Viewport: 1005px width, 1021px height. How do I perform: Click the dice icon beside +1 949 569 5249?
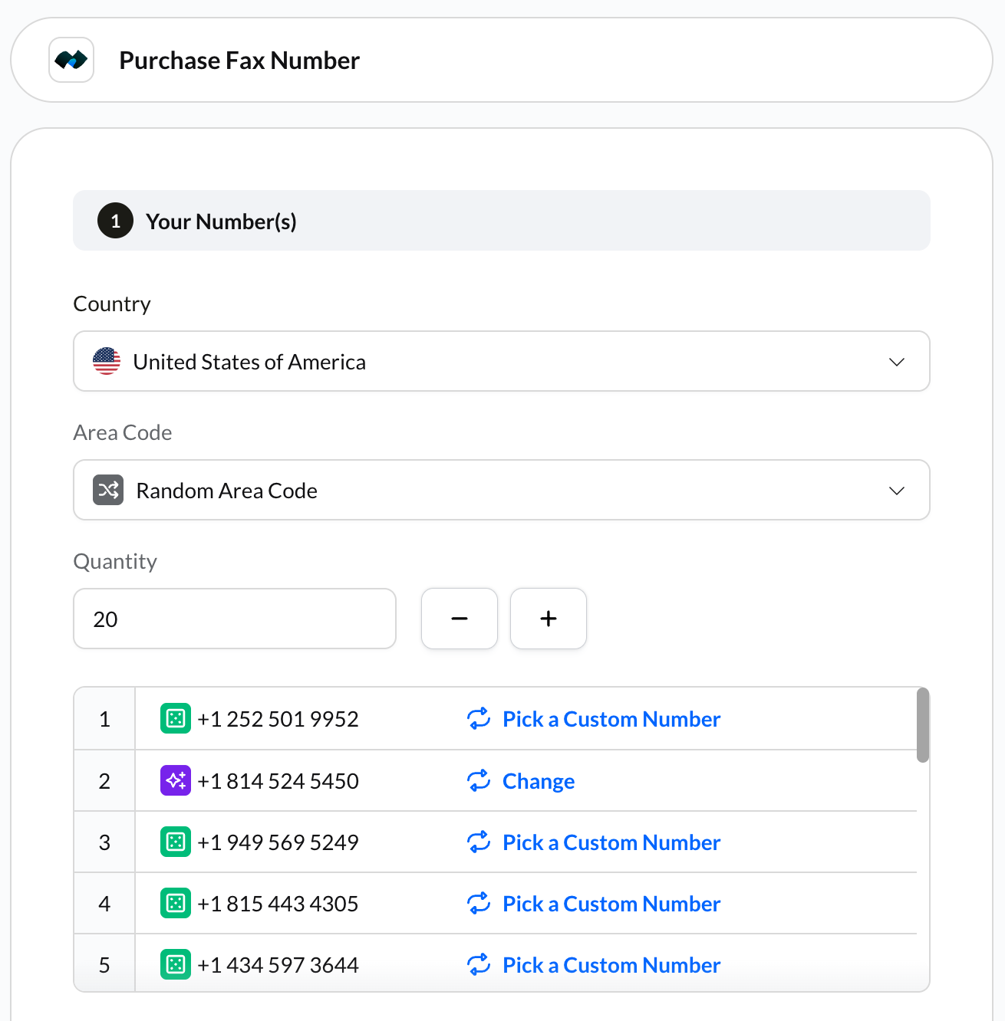coord(175,842)
